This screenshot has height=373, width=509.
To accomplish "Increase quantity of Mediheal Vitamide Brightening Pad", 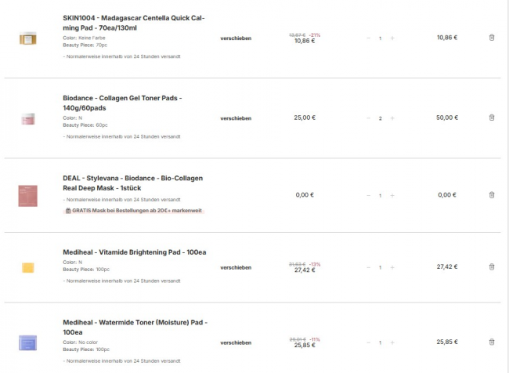I will 392,267.
